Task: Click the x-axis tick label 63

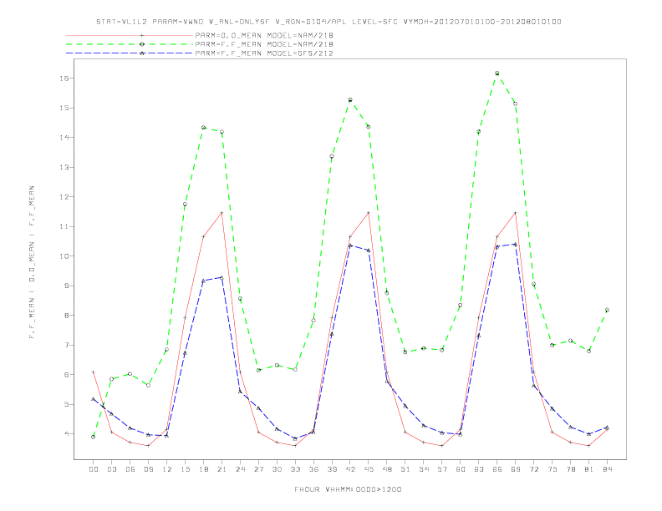Action: click(478, 469)
